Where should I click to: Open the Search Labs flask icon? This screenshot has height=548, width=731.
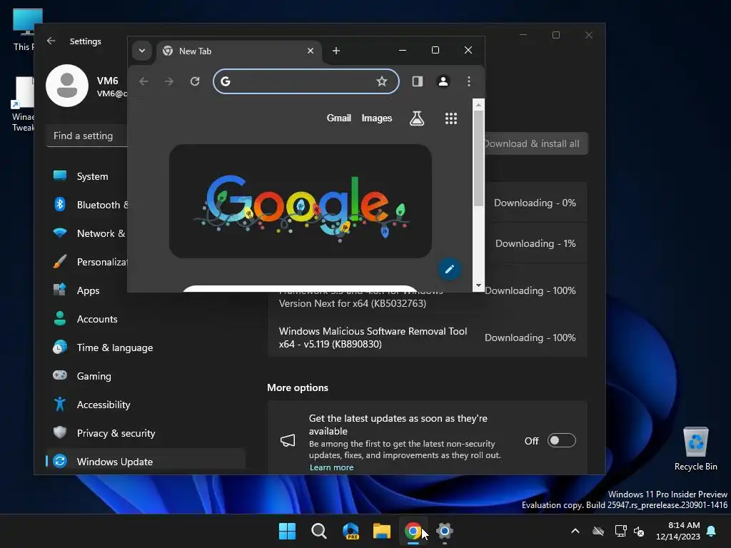417,118
